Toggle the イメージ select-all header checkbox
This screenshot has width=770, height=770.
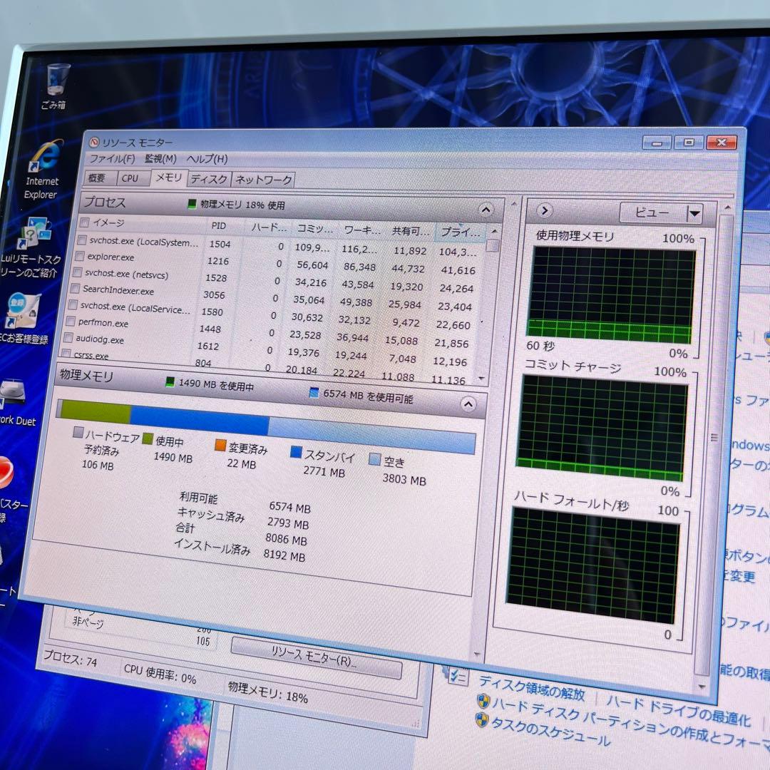(x=86, y=222)
